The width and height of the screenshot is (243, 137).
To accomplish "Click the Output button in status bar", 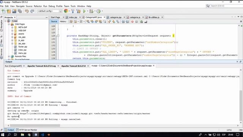I will click(9, 130).
